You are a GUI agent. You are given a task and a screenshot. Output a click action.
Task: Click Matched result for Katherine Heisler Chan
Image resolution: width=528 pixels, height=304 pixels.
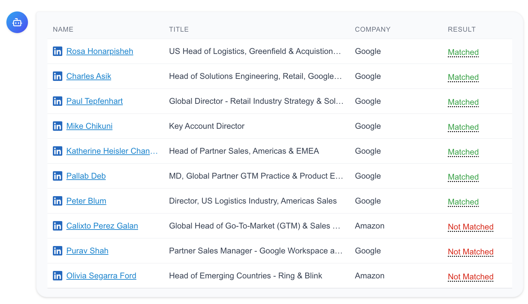click(463, 152)
